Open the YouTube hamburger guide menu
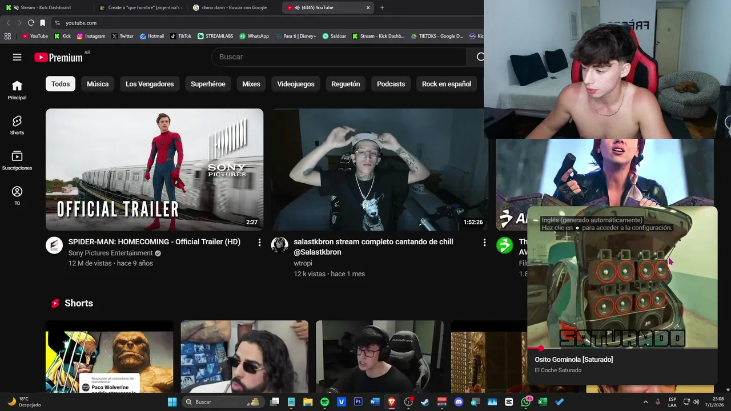731x411 pixels. pyautogui.click(x=17, y=57)
